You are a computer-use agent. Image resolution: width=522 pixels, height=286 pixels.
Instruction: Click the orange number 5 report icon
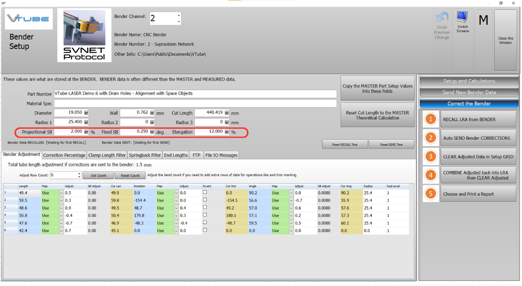click(x=431, y=194)
